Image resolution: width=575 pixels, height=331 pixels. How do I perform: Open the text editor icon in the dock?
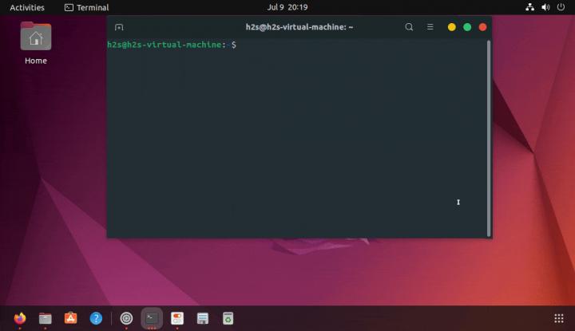click(x=203, y=318)
